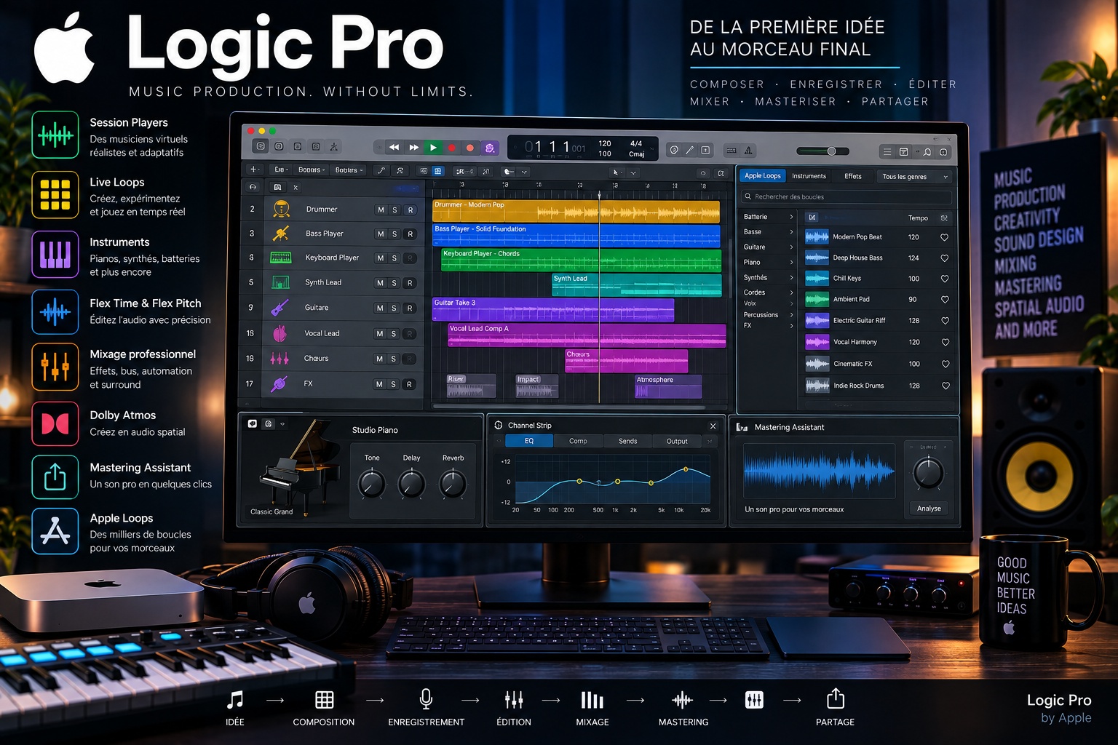Image resolution: width=1118 pixels, height=745 pixels.
Task: Click the Vocal Lead track icon
Action: pyautogui.click(x=279, y=333)
